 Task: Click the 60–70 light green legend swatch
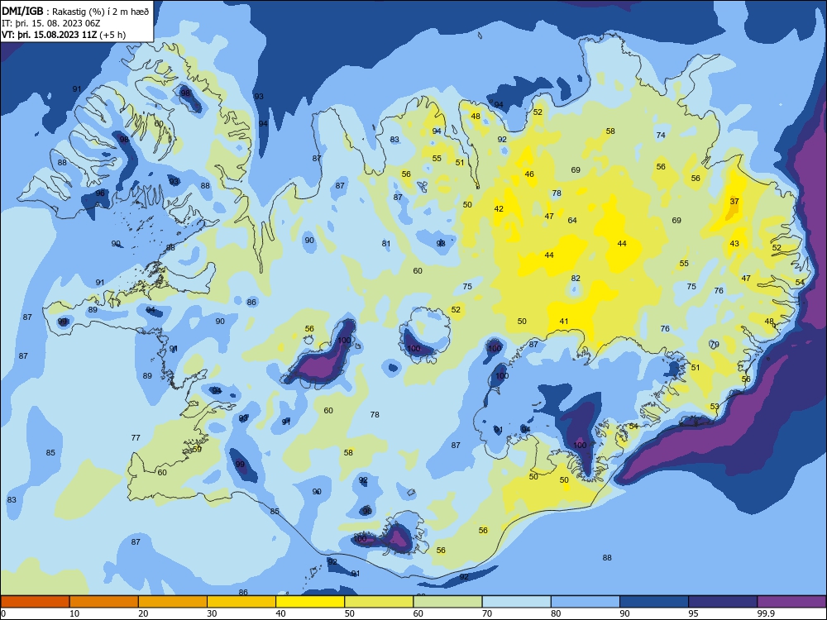pyautogui.click(x=447, y=602)
